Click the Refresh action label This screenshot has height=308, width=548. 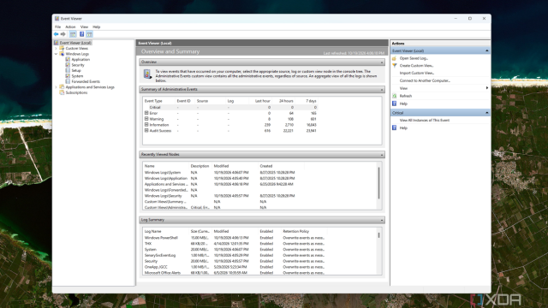click(x=405, y=96)
